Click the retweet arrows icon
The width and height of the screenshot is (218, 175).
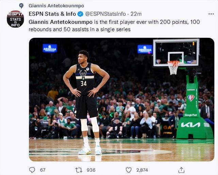pyautogui.click(x=78, y=170)
